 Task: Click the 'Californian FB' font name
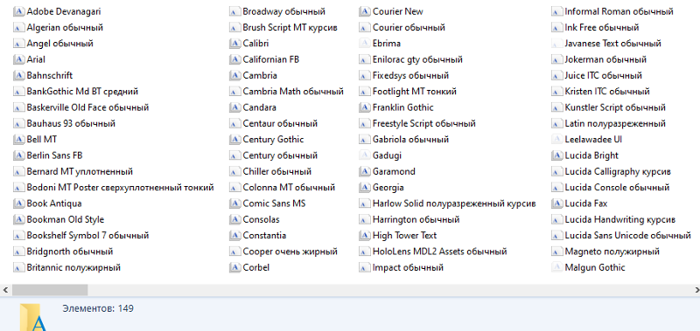[271, 59]
